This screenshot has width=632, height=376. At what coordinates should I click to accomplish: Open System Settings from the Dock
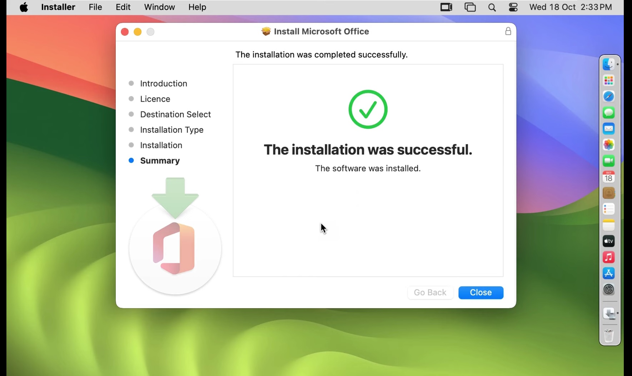click(609, 289)
